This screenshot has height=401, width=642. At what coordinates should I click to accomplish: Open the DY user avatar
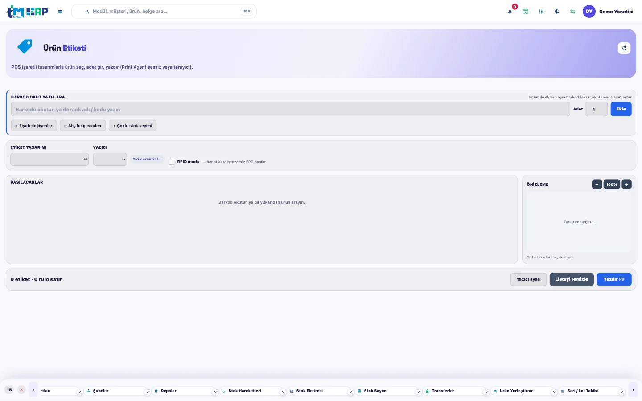tap(589, 12)
